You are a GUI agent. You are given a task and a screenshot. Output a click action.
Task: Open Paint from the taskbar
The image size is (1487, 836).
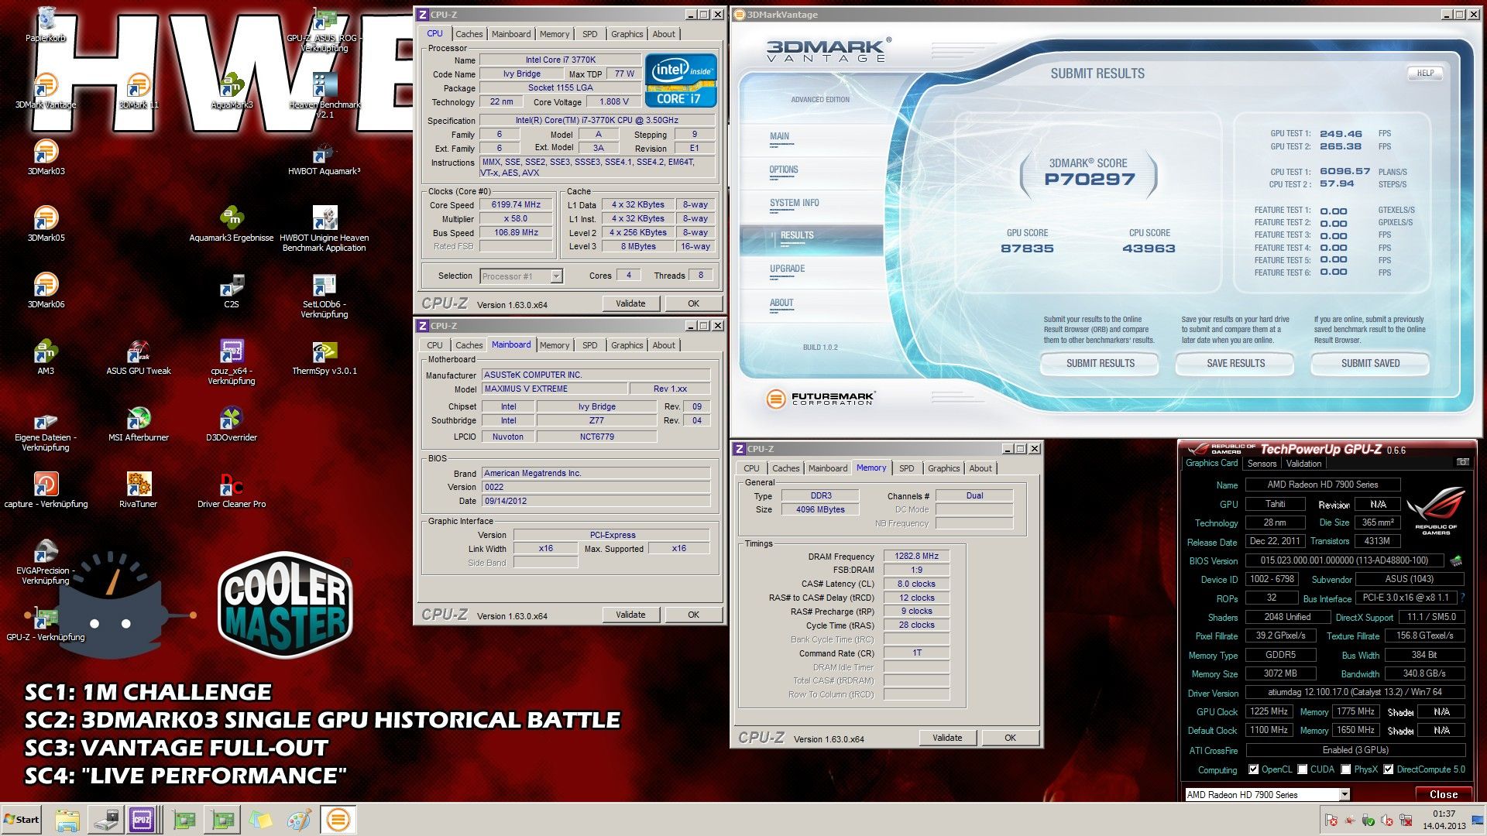(x=299, y=820)
